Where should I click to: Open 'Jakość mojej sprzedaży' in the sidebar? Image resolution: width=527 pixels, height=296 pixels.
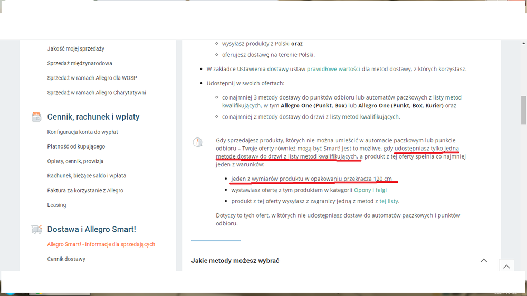pyautogui.click(x=75, y=48)
